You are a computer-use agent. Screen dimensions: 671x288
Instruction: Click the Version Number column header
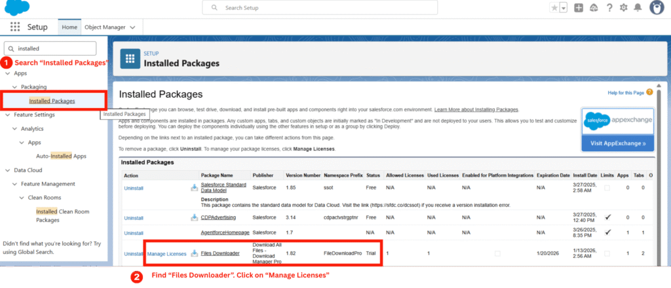click(x=303, y=175)
